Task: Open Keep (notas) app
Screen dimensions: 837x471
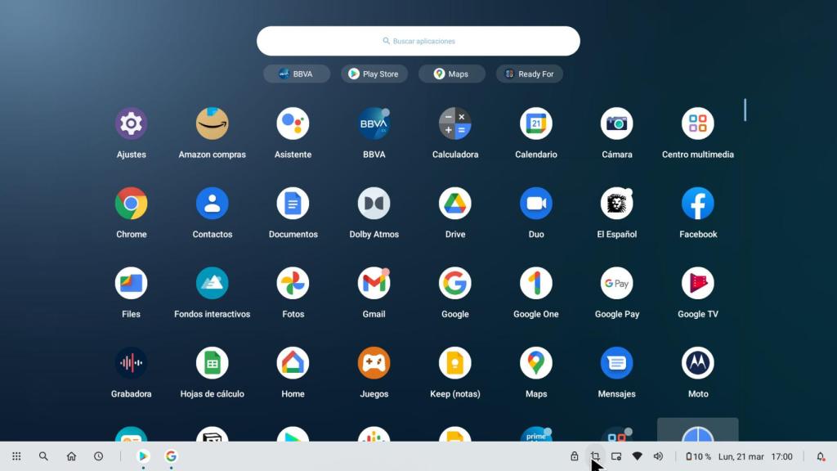Action: pos(455,363)
